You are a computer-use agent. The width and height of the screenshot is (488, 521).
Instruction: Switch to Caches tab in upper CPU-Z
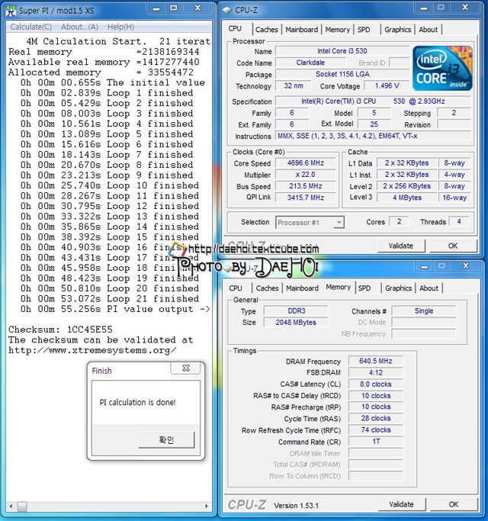click(x=266, y=30)
